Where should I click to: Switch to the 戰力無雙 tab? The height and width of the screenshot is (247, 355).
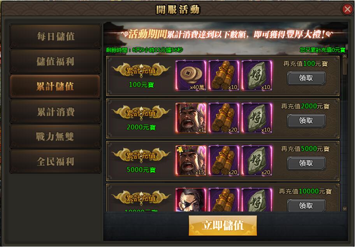coord(55,136)
